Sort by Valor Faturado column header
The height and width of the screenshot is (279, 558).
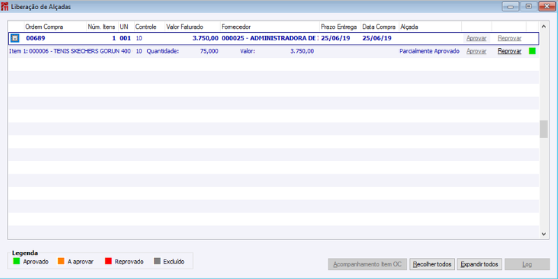point(193,27)
